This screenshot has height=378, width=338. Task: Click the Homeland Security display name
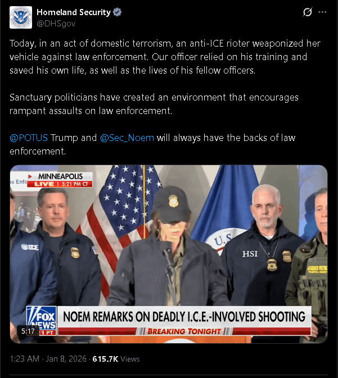(74, 12)
